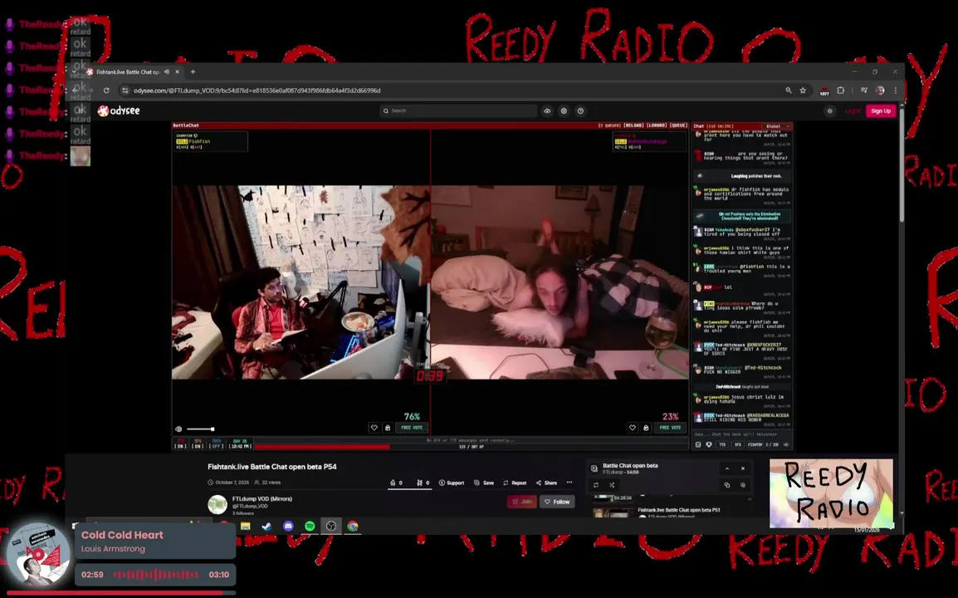Screen dimensions: 958x598
Task: Toggle the OFF setting in BattleChat footer
Action: [x=217, y=444]
